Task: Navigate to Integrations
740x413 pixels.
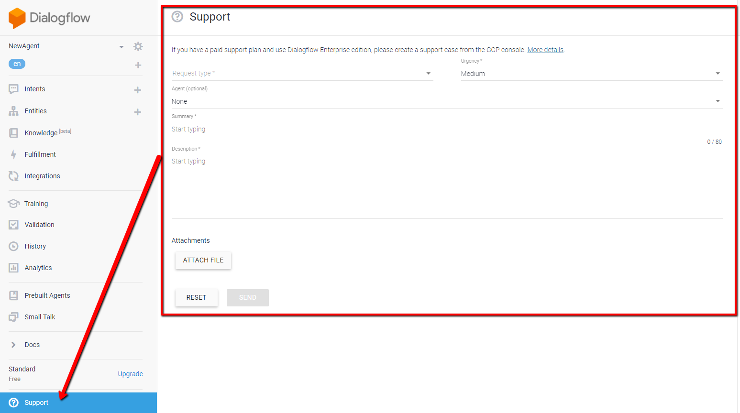Action: 43,176
